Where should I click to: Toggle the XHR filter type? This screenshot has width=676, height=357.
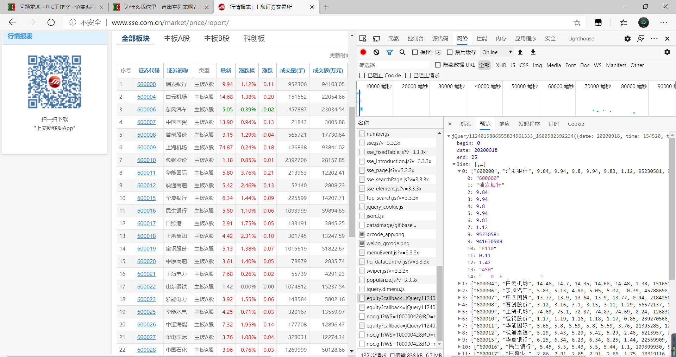pyautogui.click(x=501, y=65)
